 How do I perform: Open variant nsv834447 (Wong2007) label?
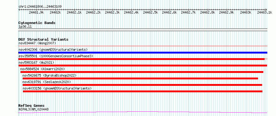tap(37, 43)
